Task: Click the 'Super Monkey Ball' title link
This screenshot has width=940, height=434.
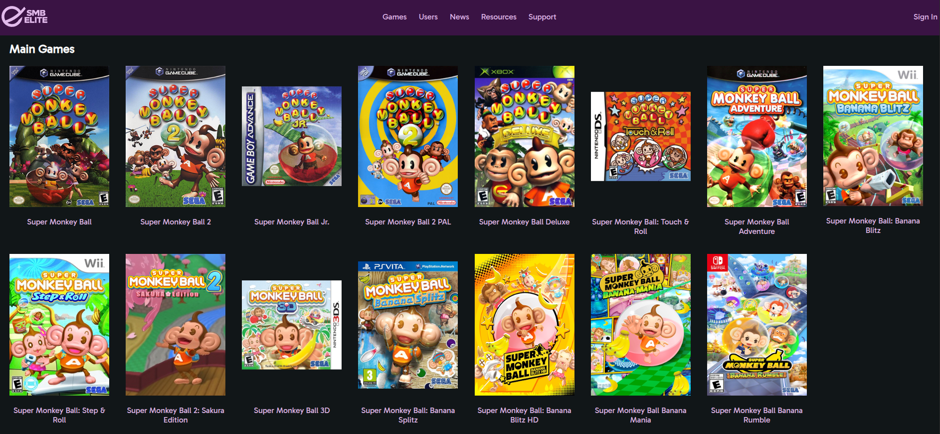Action: coord(59,222)
